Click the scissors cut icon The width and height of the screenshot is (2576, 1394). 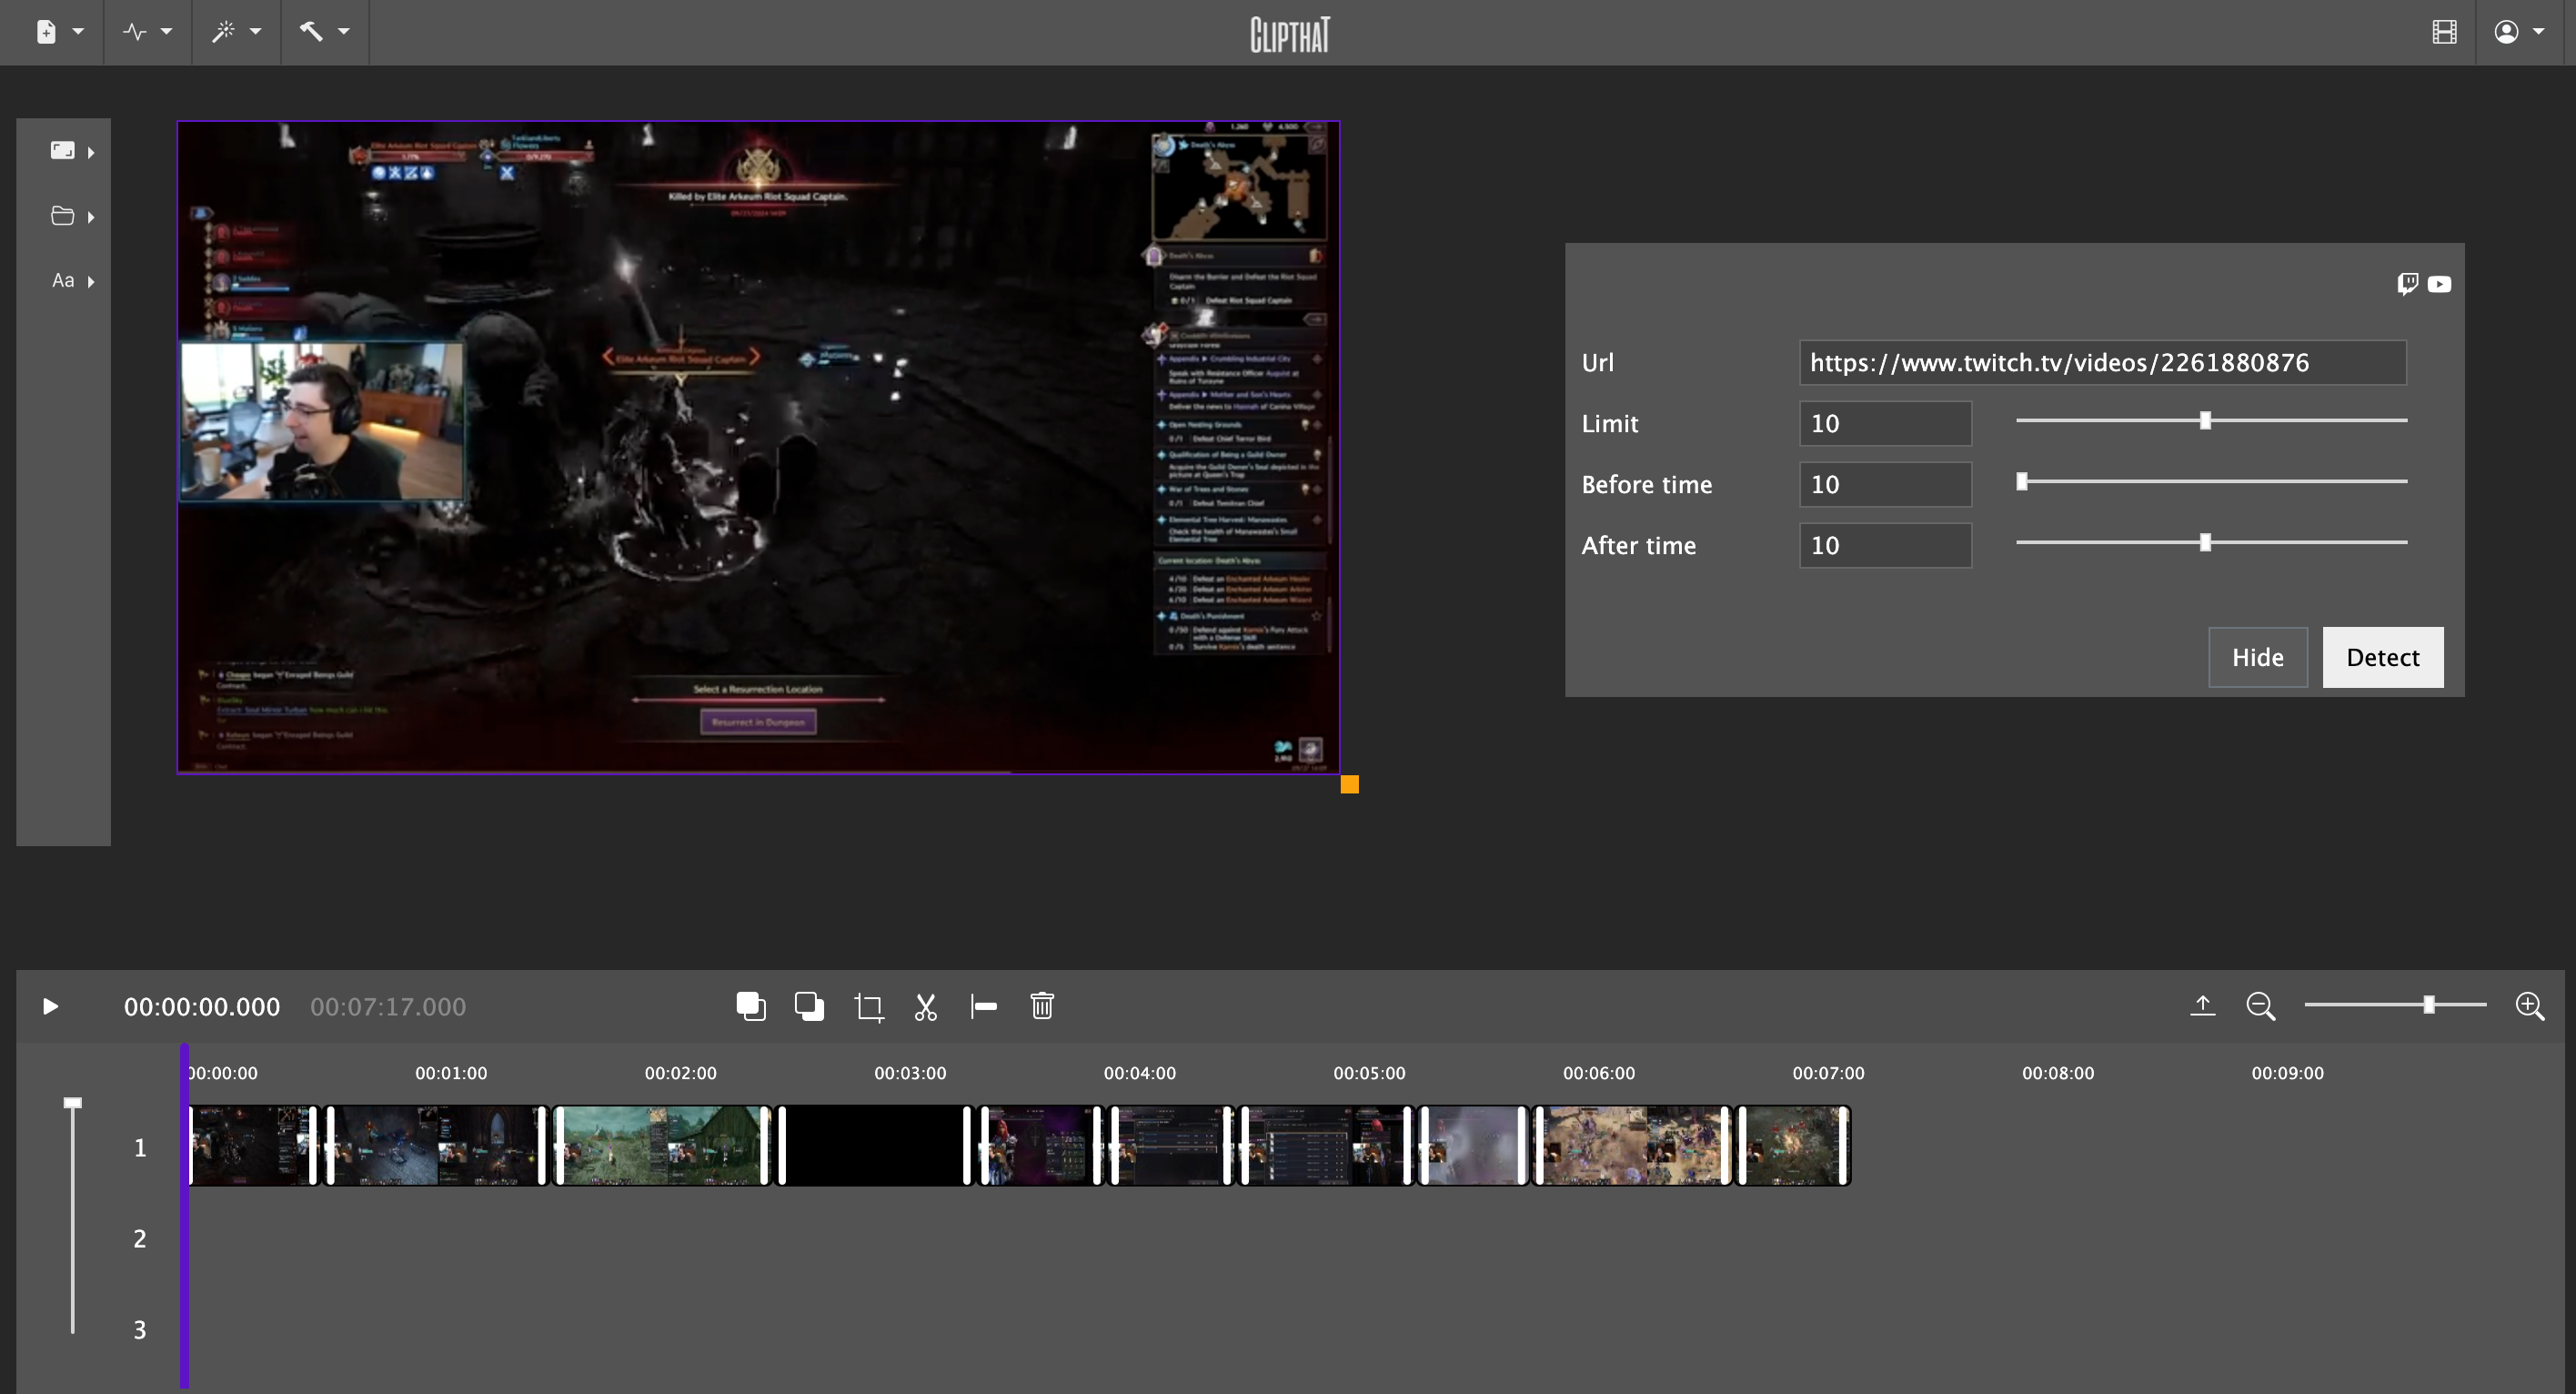926,1006
